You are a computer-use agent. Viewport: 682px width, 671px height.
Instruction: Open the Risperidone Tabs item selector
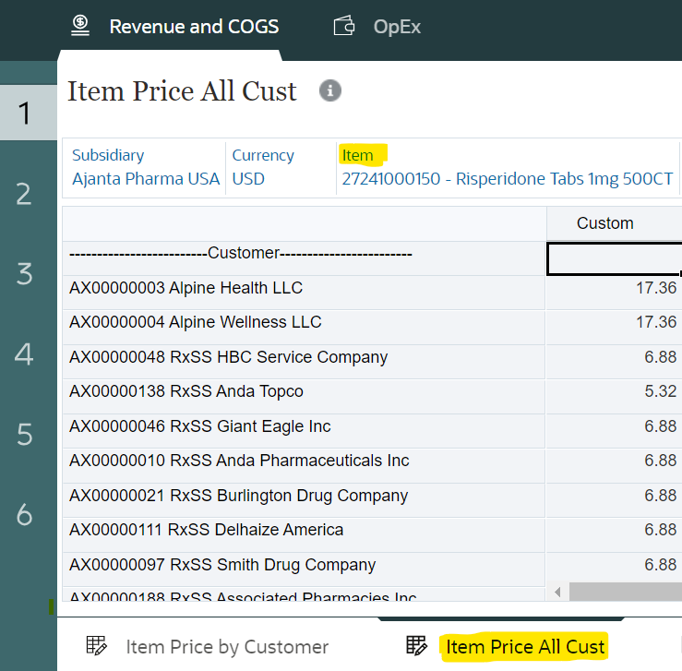tap(507, 179)
